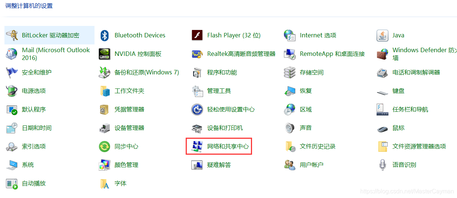
Task: Select the 用户帐户 text link
Action: (312, 165)
